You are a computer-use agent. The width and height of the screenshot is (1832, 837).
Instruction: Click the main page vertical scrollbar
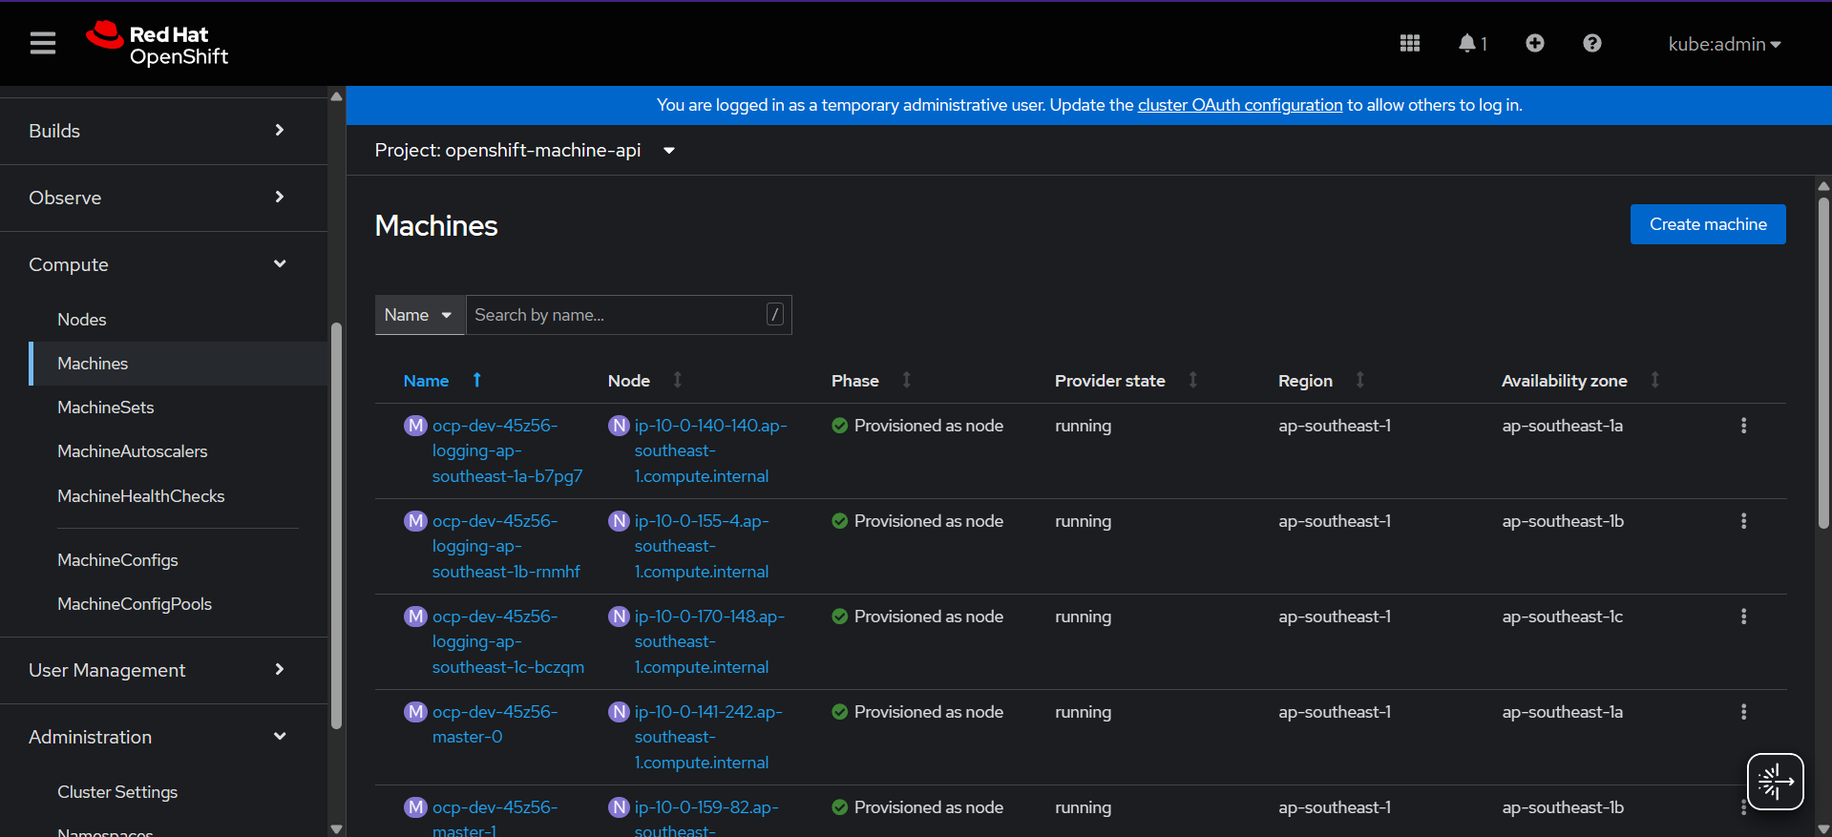tap(1823, 363)
